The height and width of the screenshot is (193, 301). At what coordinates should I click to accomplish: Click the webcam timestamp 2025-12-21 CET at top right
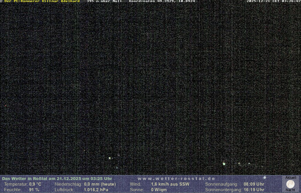(273, 1)
